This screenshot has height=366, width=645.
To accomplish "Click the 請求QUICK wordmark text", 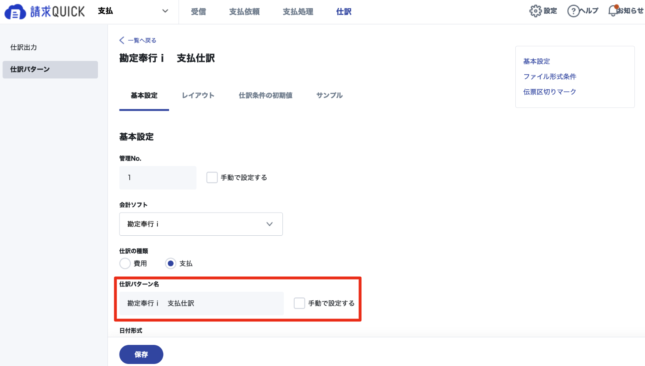I will point(57,12).
